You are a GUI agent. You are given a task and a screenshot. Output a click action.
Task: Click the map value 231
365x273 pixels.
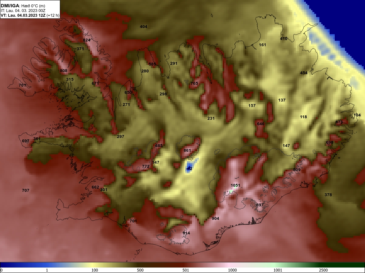[x=211, y=118]
